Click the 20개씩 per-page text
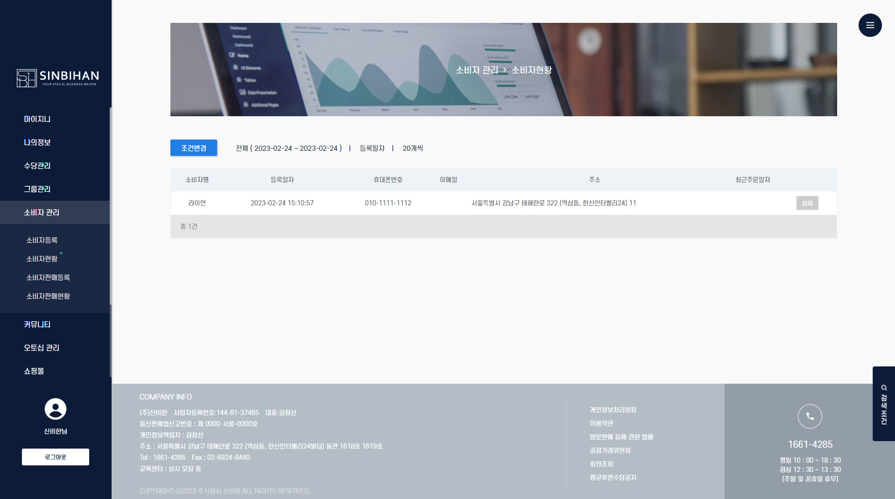 tap(413, 148)
